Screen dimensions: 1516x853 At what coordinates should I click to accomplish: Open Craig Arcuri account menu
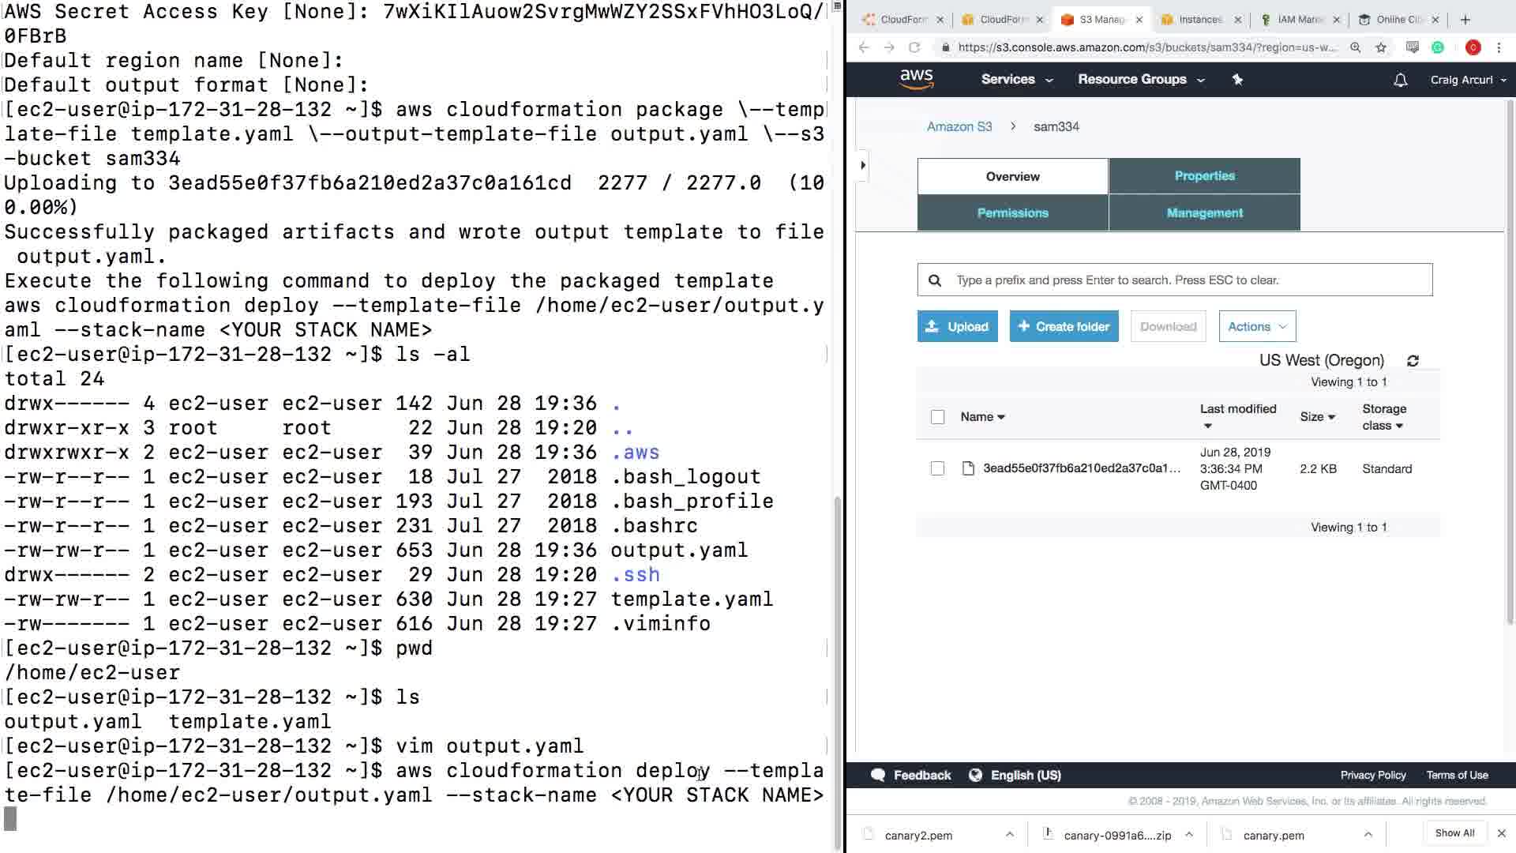(x=1467, y=80)
